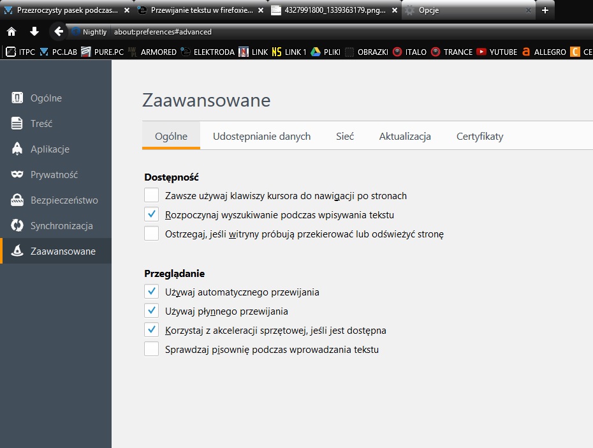The image size is (593, 448).
Task: Open Synchronizacja category in the sidebar
Action: click(x=55, y=225)
